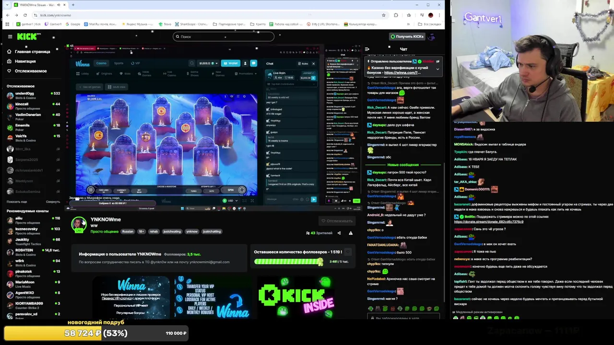Select Casino tab in streamed Winna site
Image resolution: width=614 pixels, height=345 pixels.
click(101, 63)
